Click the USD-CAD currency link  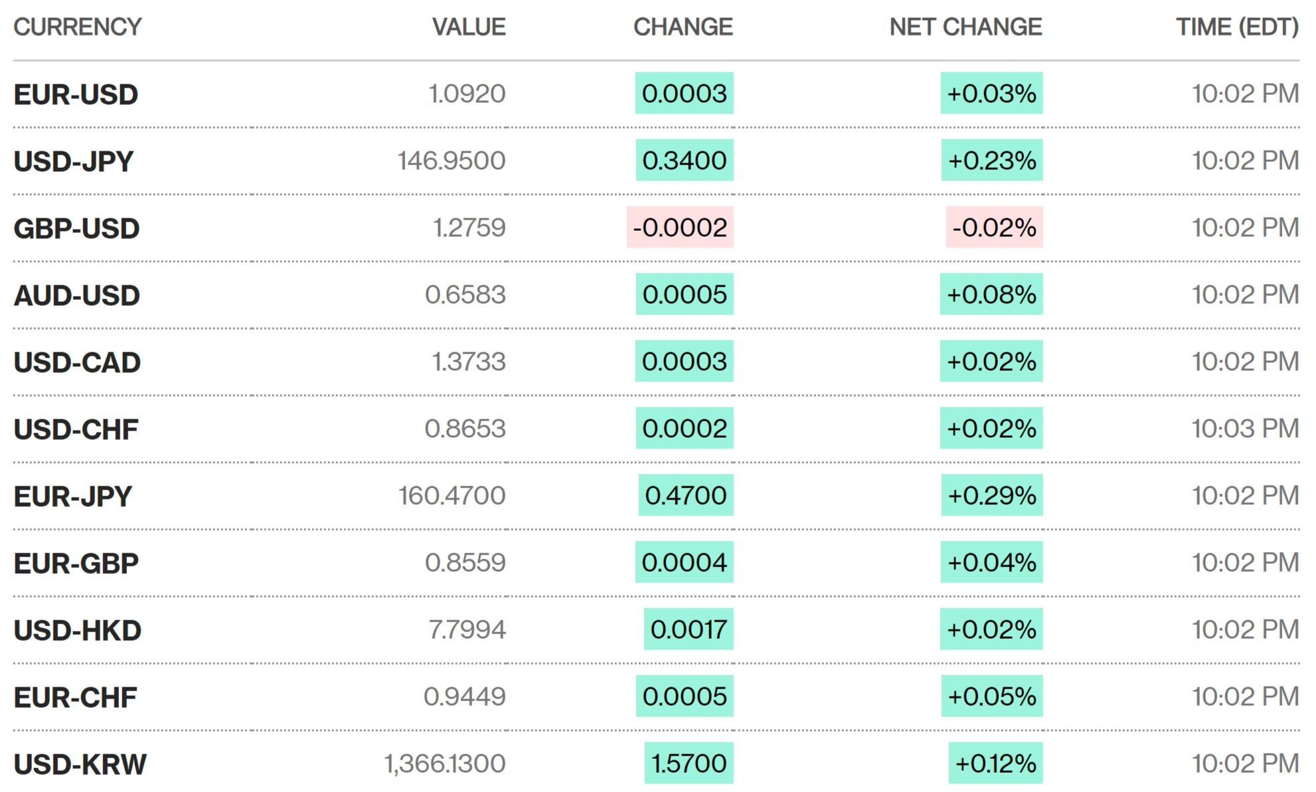(77, 362)
